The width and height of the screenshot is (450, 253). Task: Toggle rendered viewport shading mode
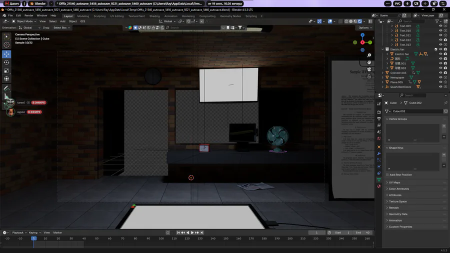(x=359, y=21)
